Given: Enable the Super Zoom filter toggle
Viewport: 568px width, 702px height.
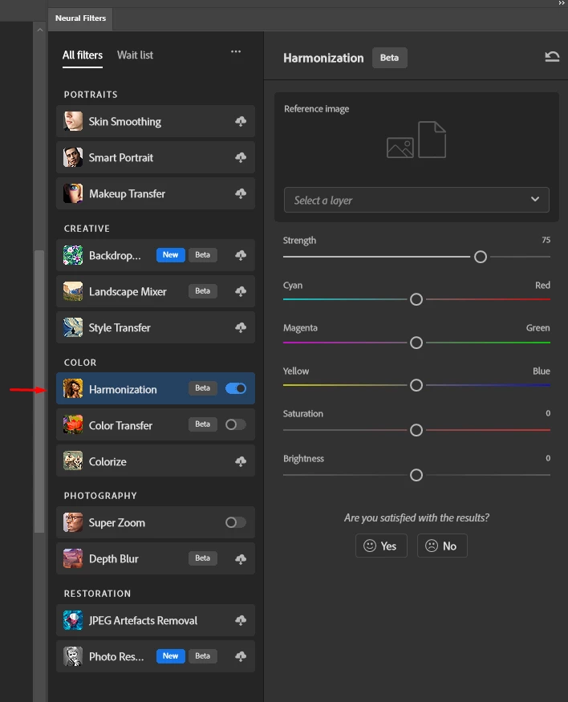Looking at the screenshot, I should coord(236,522).
